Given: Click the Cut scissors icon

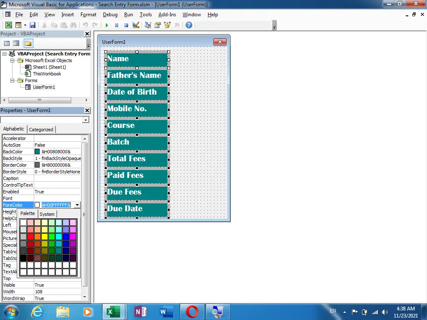Looking at the screenshot, I should [x=44, y=25].
